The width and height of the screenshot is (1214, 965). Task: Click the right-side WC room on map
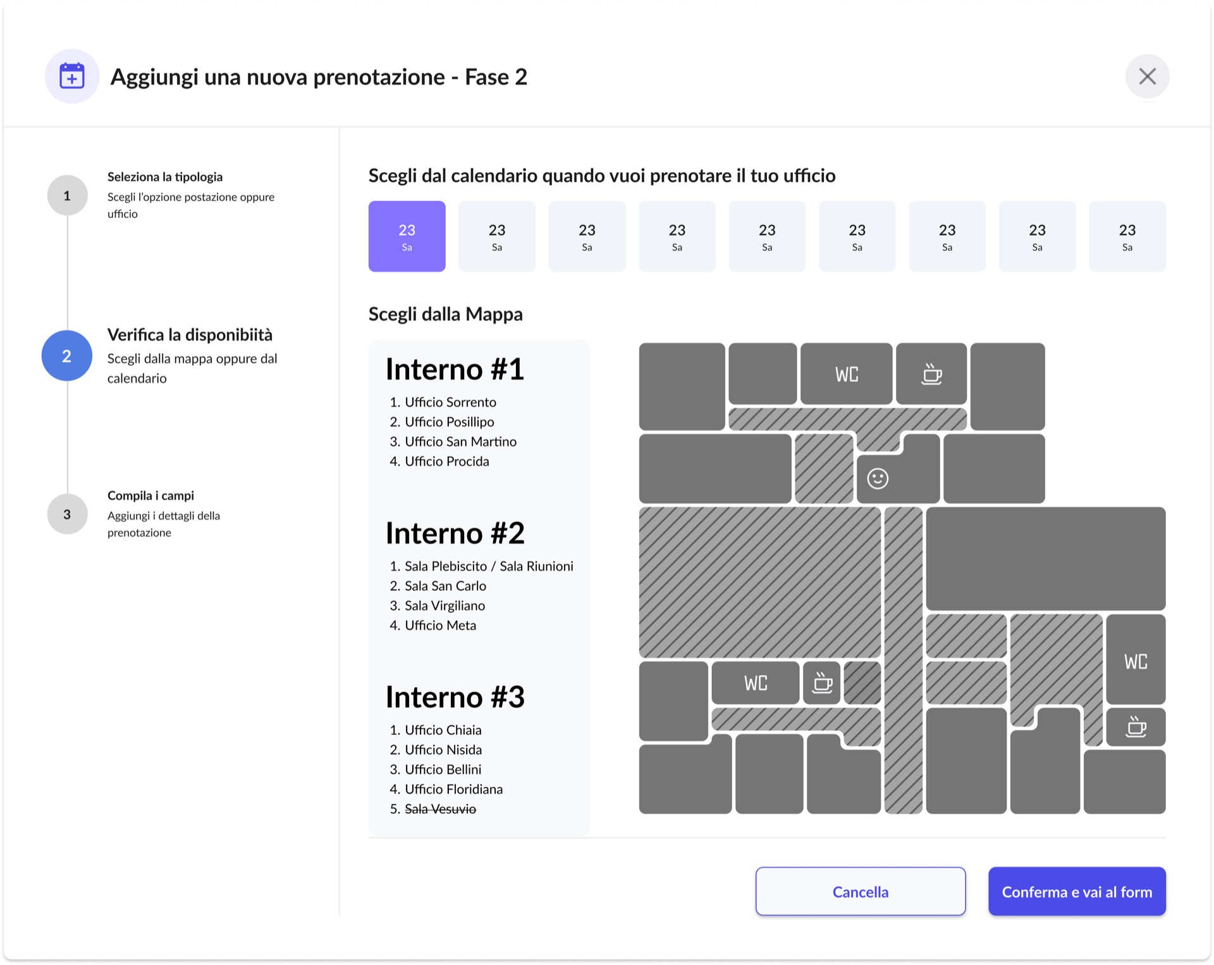pos(1136,661)
